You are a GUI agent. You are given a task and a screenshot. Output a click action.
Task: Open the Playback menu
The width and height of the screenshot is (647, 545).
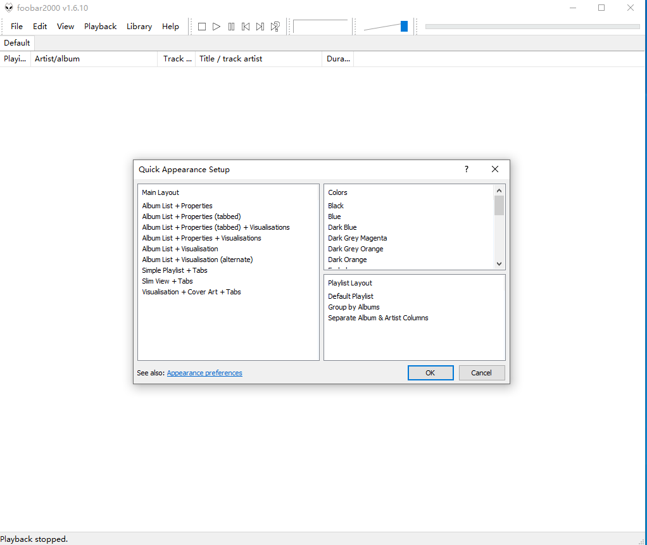[100, 26]
